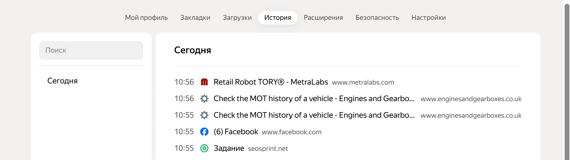The height and width of the screenshot is (160, 570).
Task: Click the green seosprint favicon
Action: [x=204, y=148]
